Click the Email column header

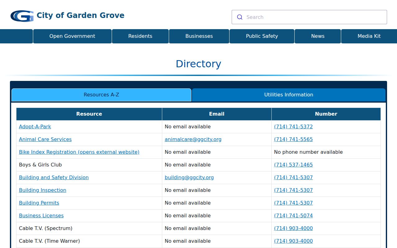click(216, 114)
